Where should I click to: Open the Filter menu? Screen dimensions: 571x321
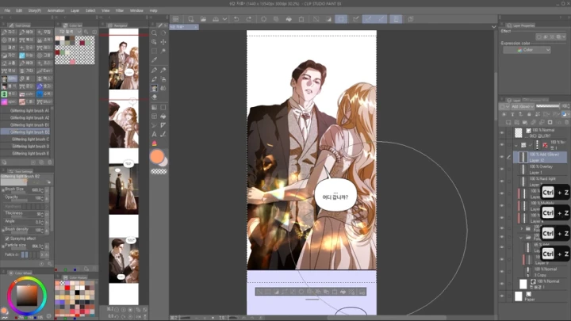pos(120,10)
